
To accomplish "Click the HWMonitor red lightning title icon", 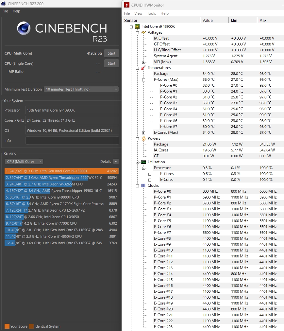I will tap(126, 5).
